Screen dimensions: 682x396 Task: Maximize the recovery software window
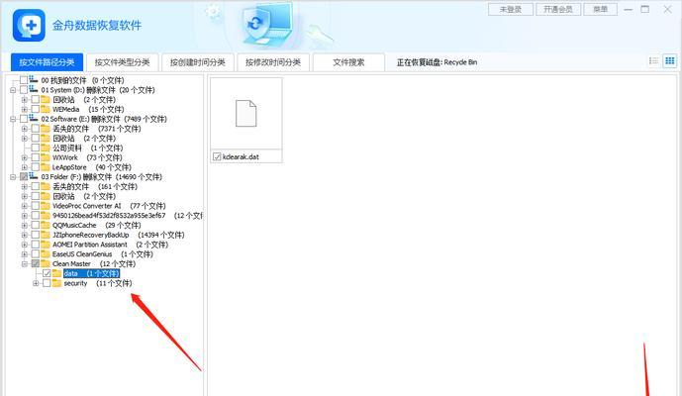coord(645,9)
